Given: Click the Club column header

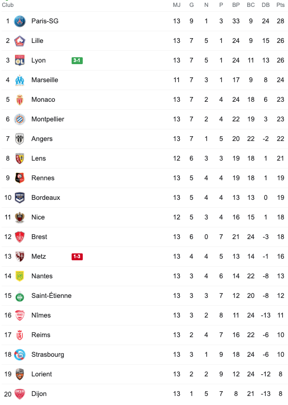Looking at the screenshot, I should (8, 5).
